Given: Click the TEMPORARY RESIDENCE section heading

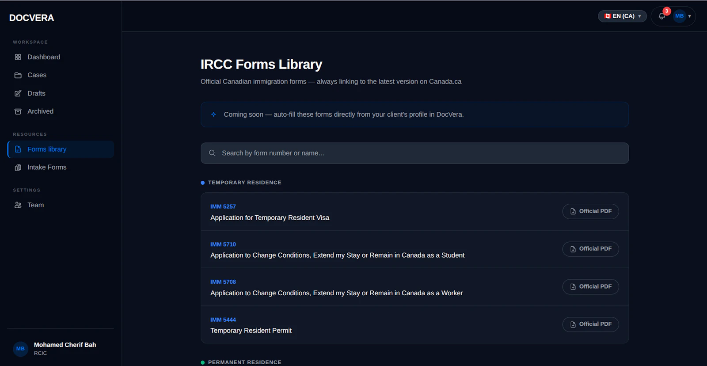Looking at the screenshot, I should tap(244, 183).
